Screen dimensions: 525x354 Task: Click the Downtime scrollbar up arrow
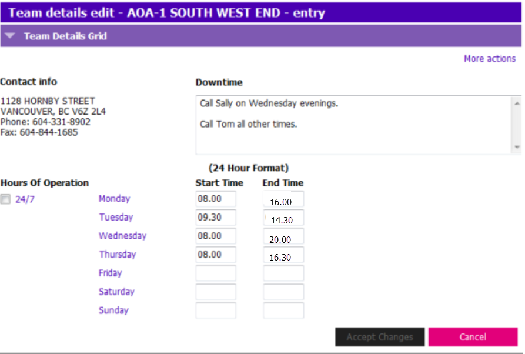click(x=517, y=103)
